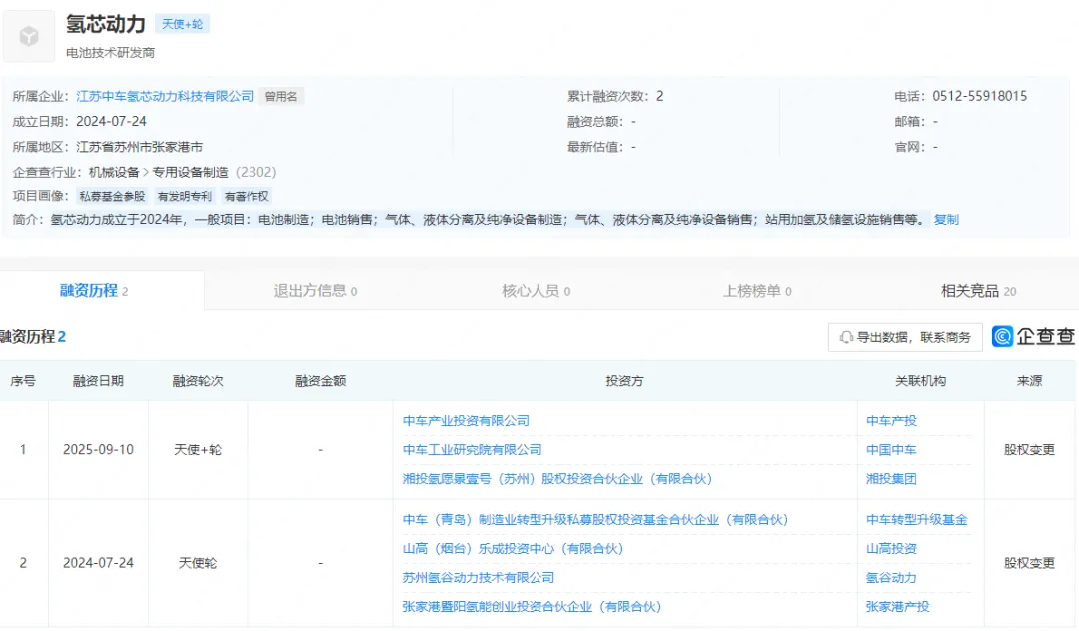Viewport: 1079px width, 631px height.
Task: Click the headset icon in export button
Action: tap(846, 337)
